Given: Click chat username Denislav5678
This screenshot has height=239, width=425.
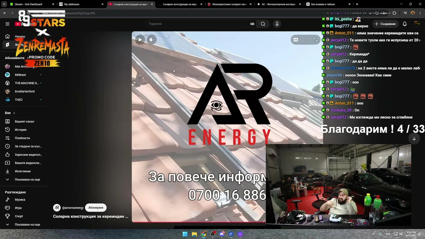Looking at the screenshot, I should tap(343, 68).
